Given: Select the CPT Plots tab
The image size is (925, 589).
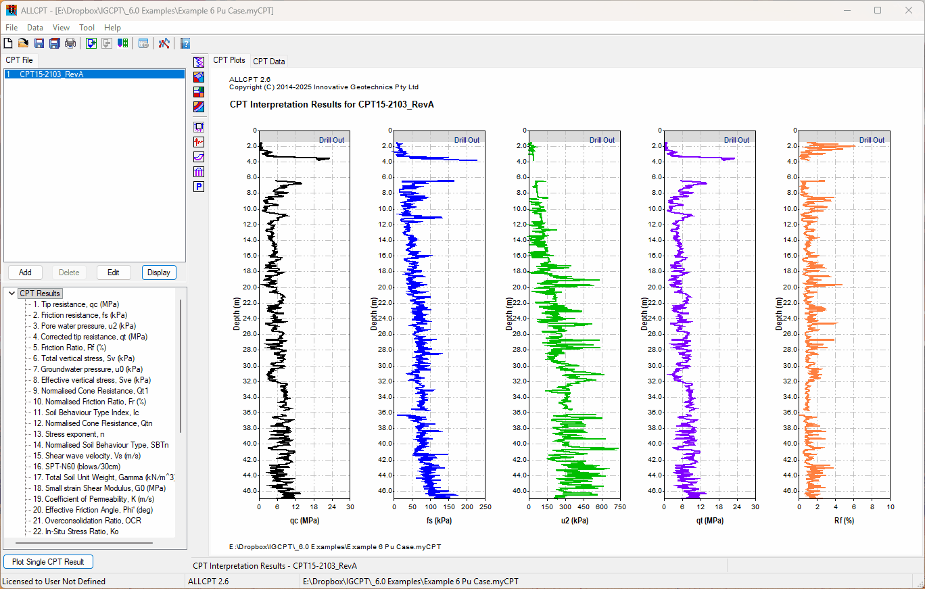Looking at the screenshot, I should [229, 60].
